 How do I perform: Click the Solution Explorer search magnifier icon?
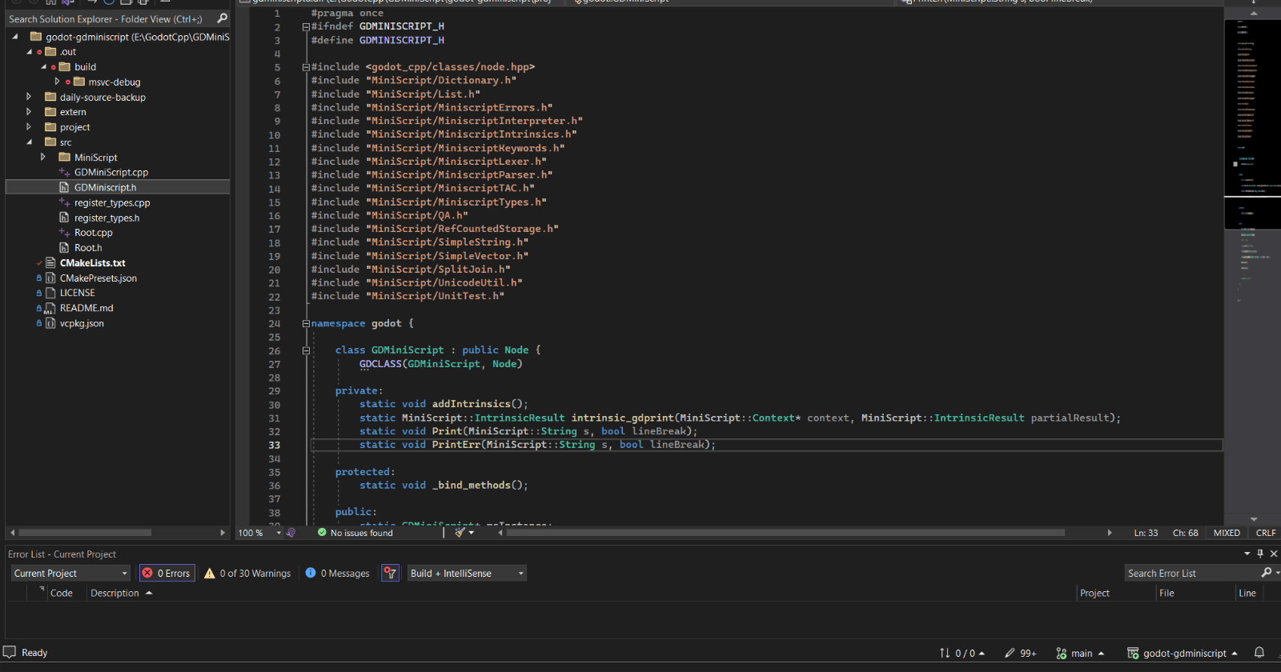point(222,18)
